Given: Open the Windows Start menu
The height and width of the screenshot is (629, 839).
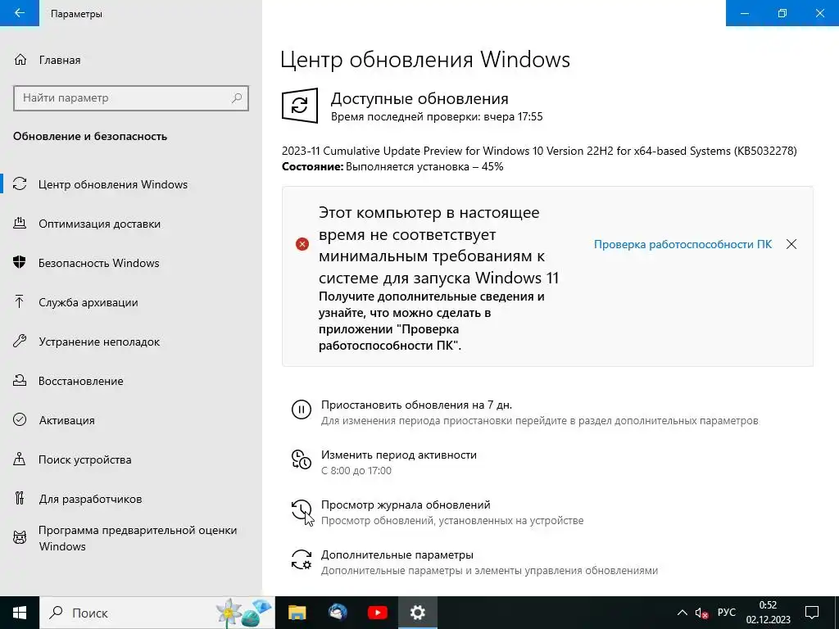Looking at the screenshot, I should point(20,613).
